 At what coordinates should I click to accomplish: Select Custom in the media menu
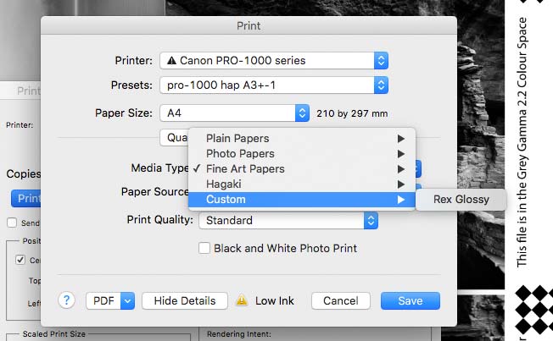coord(302,200)
